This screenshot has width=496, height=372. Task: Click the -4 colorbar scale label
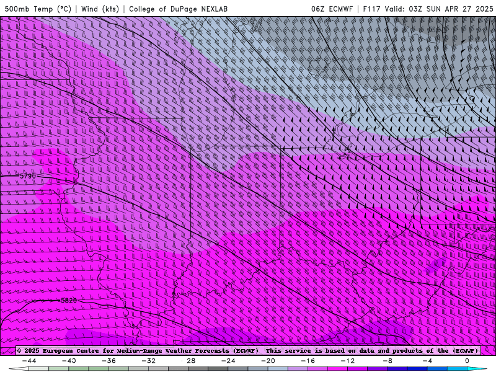[x=427, y=361]
